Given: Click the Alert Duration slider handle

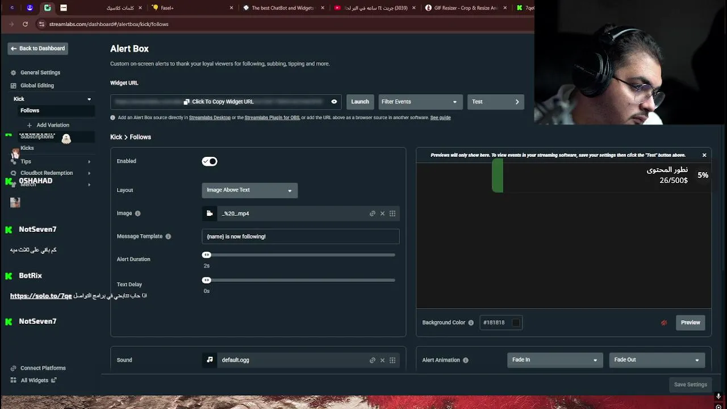Looking at the screenshot, I should (x=206, y=255).
